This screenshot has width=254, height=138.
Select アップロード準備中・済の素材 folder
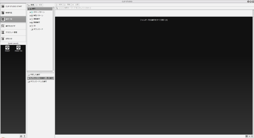pos(41,78)
